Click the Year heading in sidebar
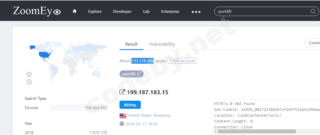Screen dimensions: 320x135 [x=28, y=123]
